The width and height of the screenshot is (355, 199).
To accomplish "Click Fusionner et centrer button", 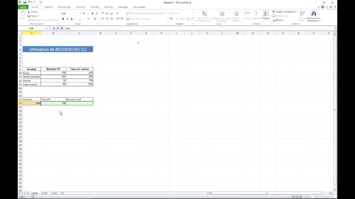I will (138, 19).
